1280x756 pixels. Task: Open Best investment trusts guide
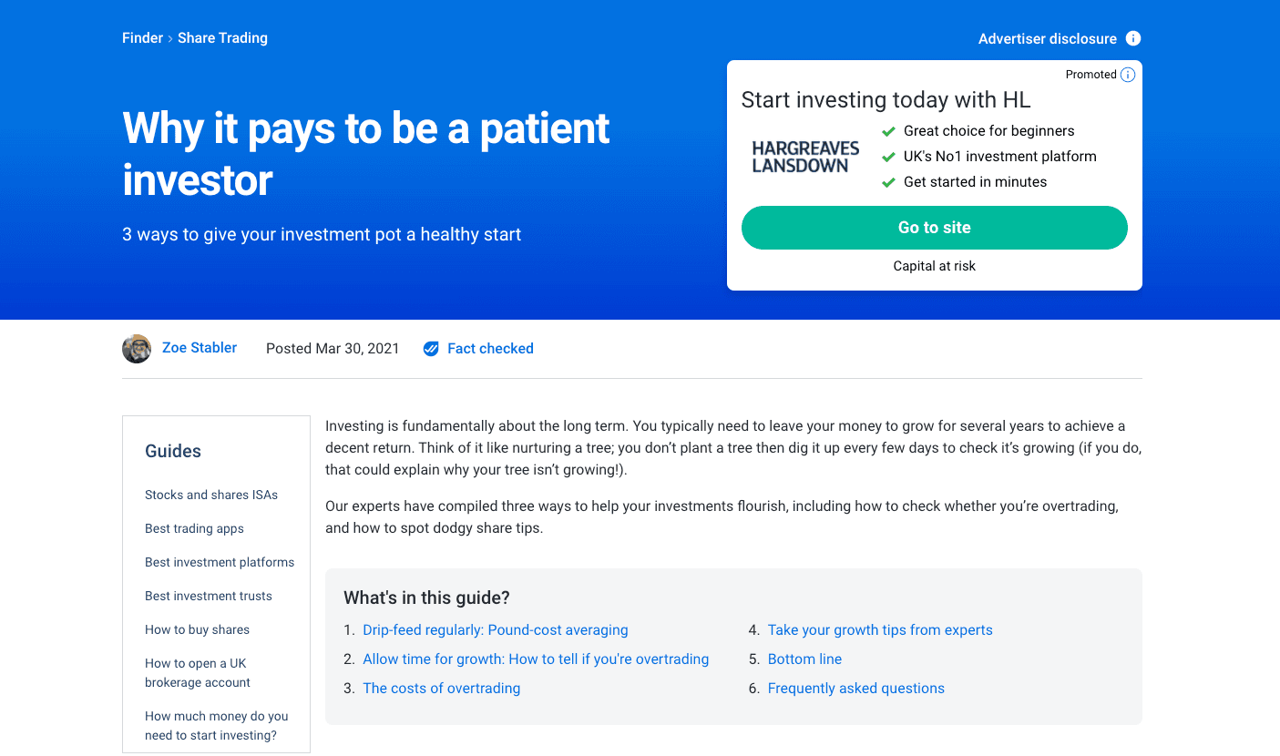209,596
